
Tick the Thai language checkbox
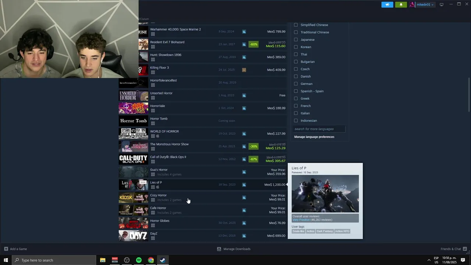[296, 54]
